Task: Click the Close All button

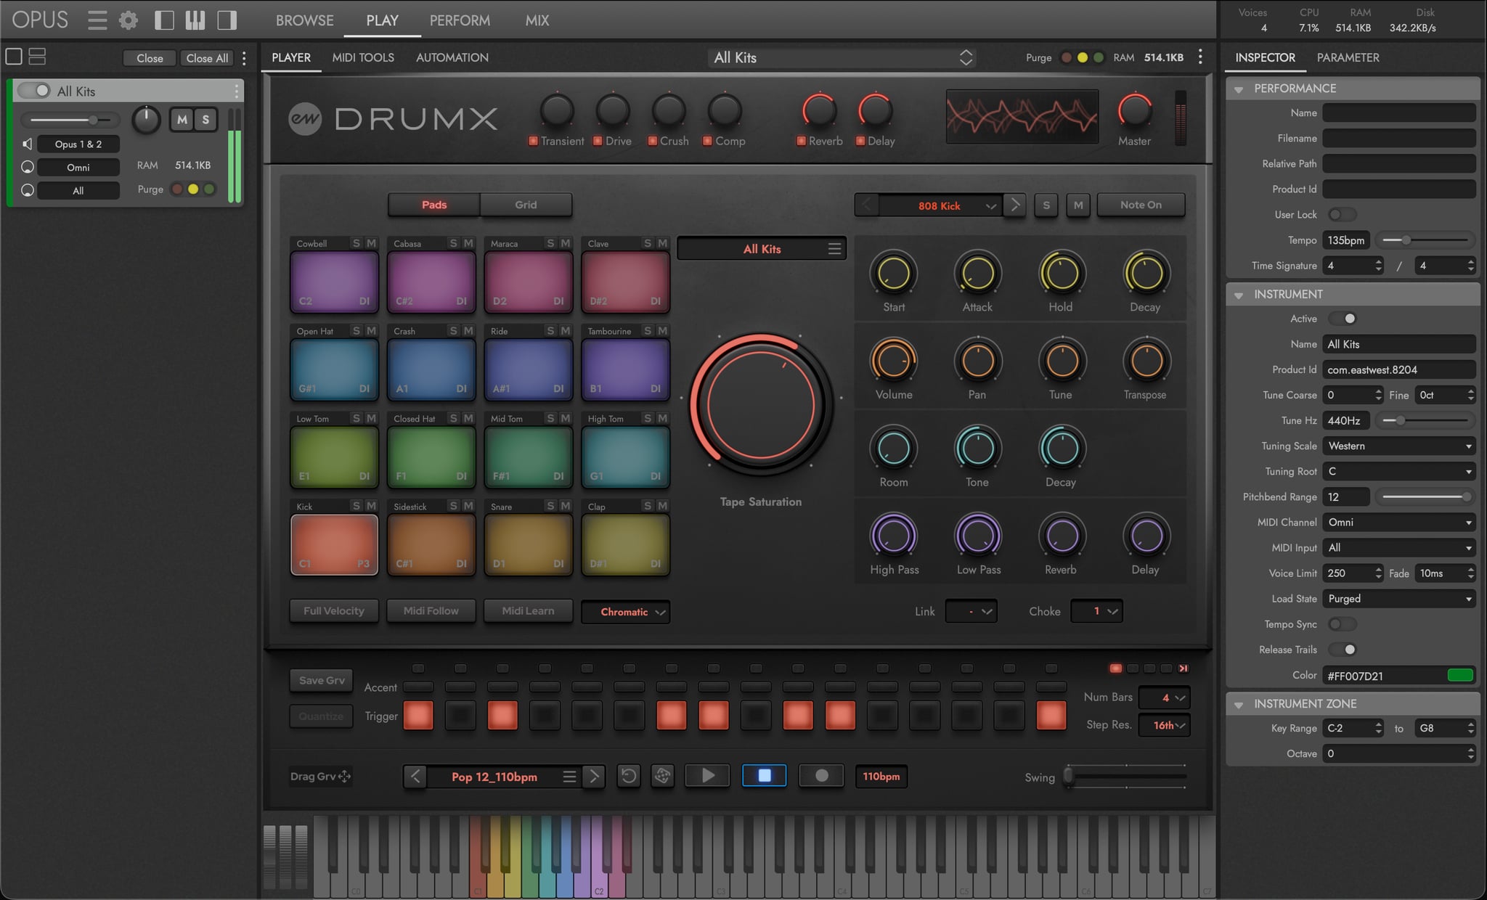Action: click(x=207, y=58)
